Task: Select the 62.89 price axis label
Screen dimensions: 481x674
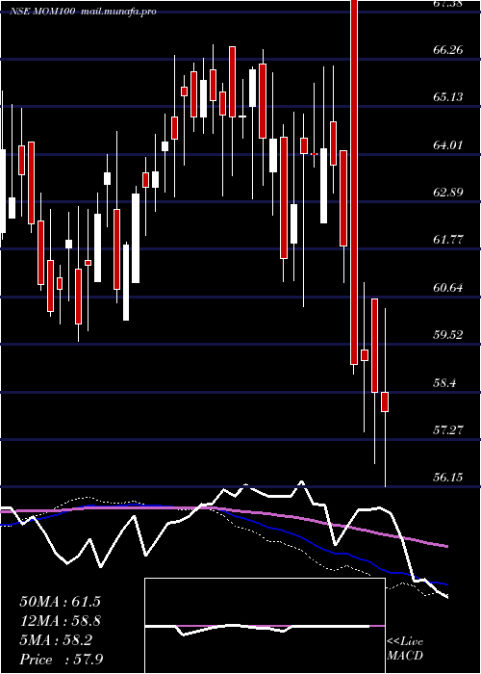Action: coord(448,193)
